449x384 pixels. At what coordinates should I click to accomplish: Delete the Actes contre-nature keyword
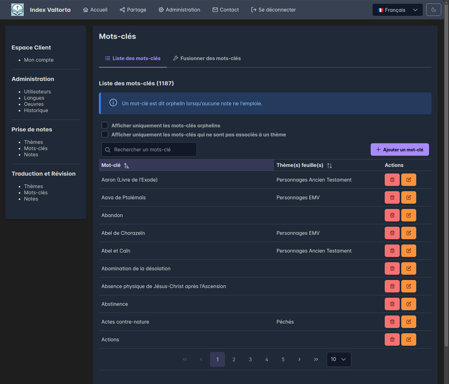(x=392, y=322)
